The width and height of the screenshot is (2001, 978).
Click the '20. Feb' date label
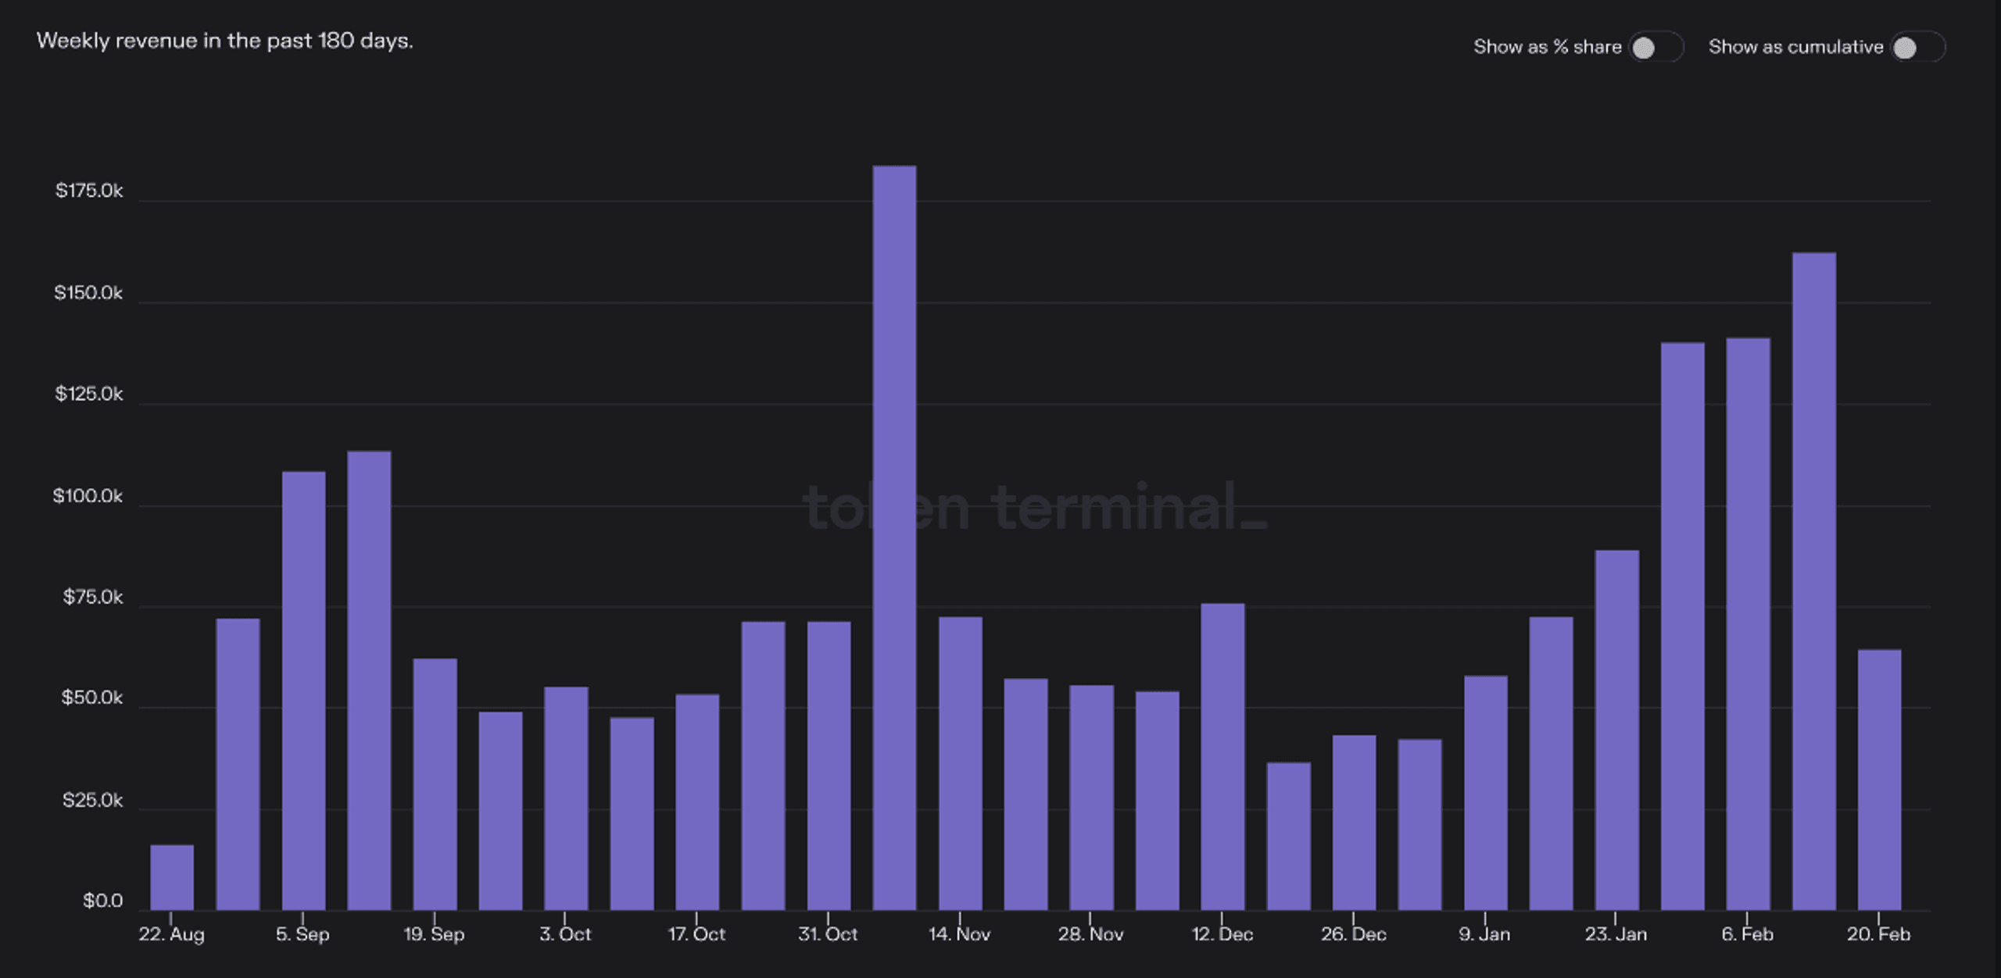coord(1878,934)
